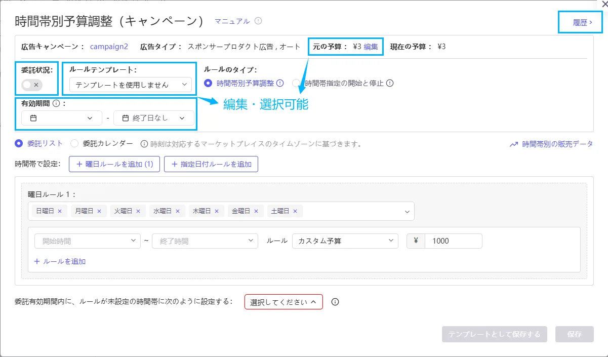
Task: Select 時間帯指定の開始と停止 radio option
Action: tap(297, 83)
